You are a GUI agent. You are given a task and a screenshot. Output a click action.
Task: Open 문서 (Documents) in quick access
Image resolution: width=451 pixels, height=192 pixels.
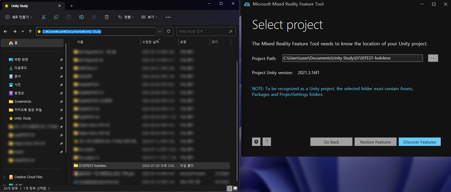coord(18,76)
